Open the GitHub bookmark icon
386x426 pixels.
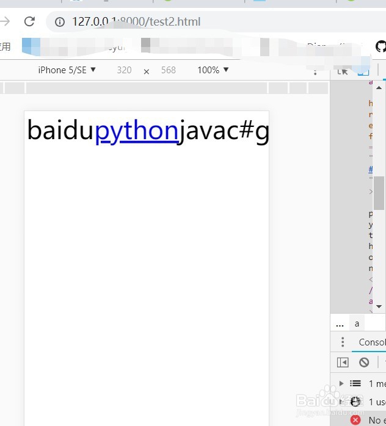381,46
